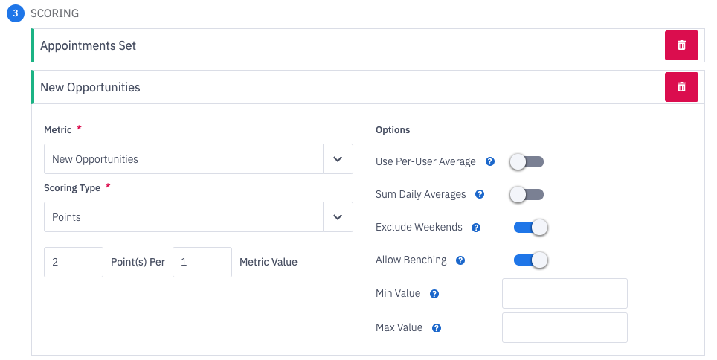Show Allow Benching help icon info
717x360 pixels.
tap(460, 260)
